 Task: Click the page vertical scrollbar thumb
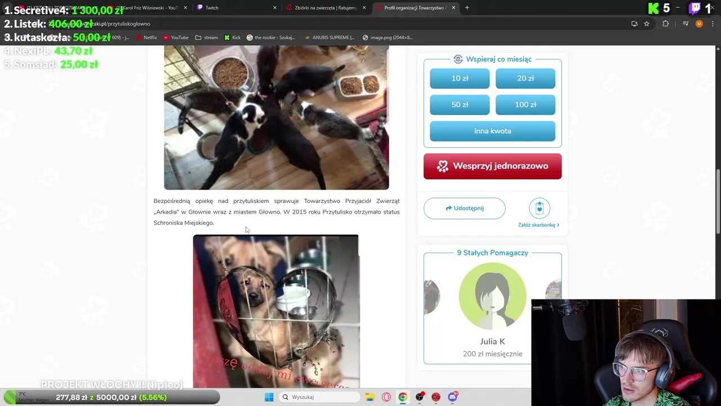pos(718,201)
